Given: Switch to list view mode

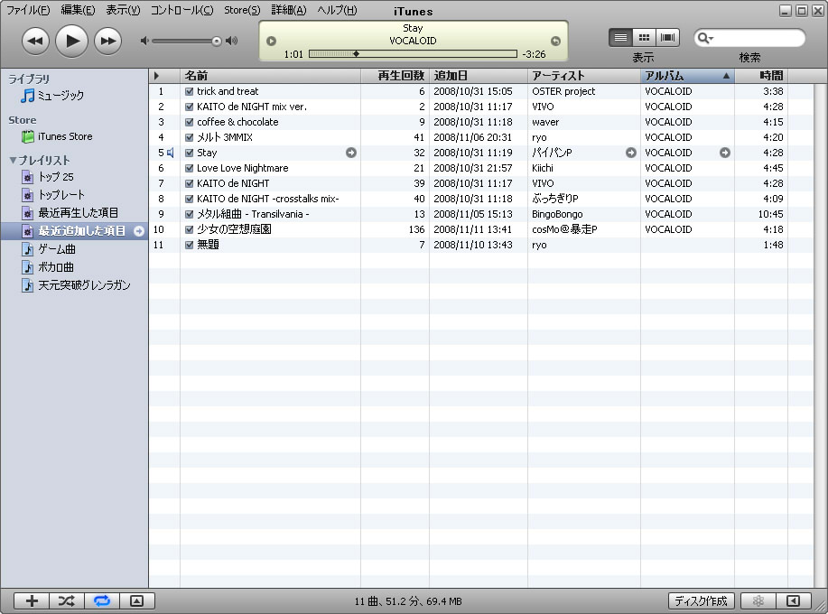Looking at the screenshot, I should click(620, 38).
